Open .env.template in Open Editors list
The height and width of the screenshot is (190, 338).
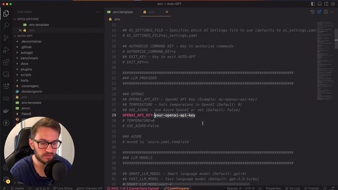[x=39, y=25]
